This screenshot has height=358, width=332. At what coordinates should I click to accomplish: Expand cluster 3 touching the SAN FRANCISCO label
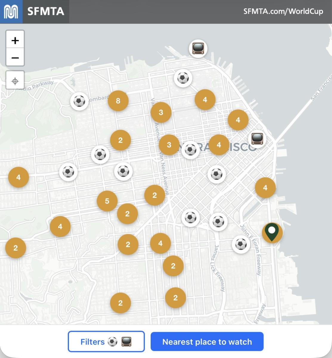pyautogui.click(x=169, y=145)
